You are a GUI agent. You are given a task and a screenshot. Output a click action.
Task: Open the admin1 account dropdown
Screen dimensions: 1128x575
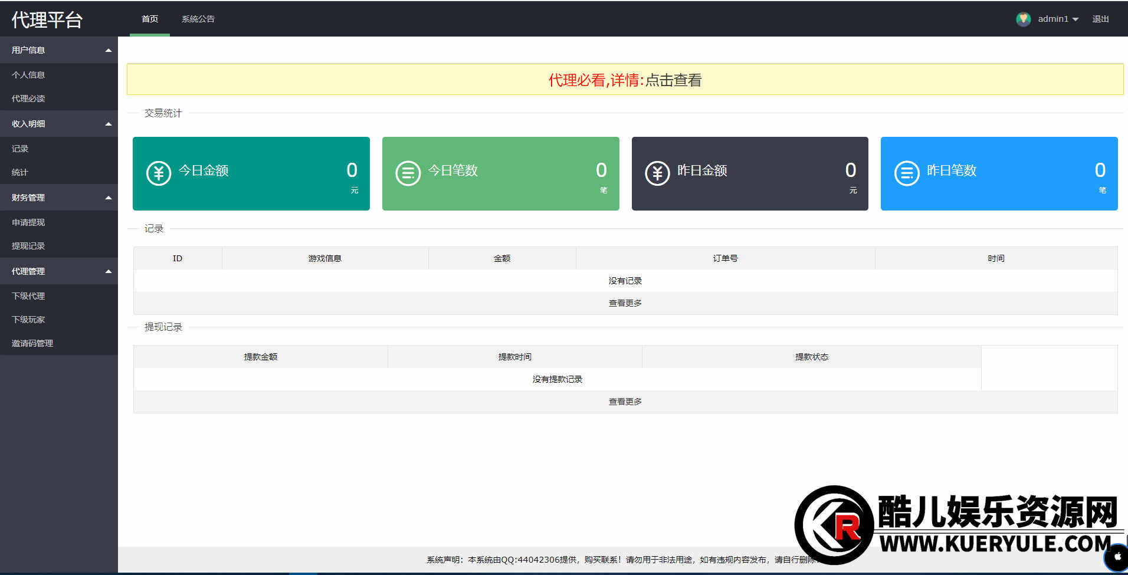[1058, 19]
